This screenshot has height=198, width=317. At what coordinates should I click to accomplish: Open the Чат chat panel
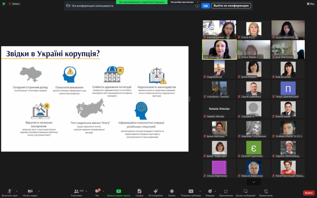(97, 192)
